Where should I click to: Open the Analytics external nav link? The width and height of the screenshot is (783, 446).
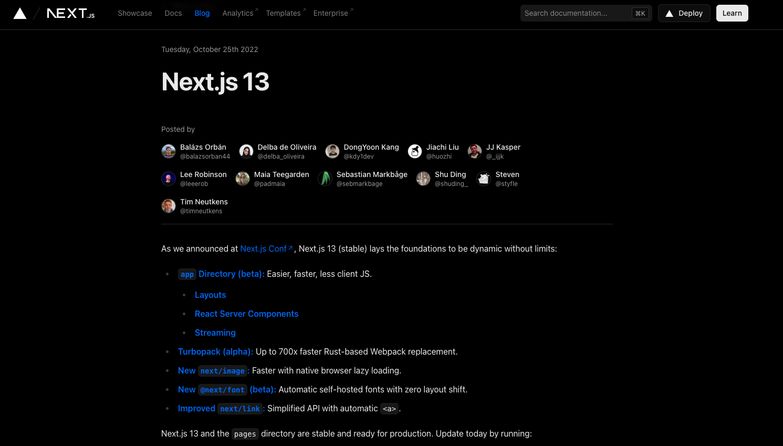[240, 13]
